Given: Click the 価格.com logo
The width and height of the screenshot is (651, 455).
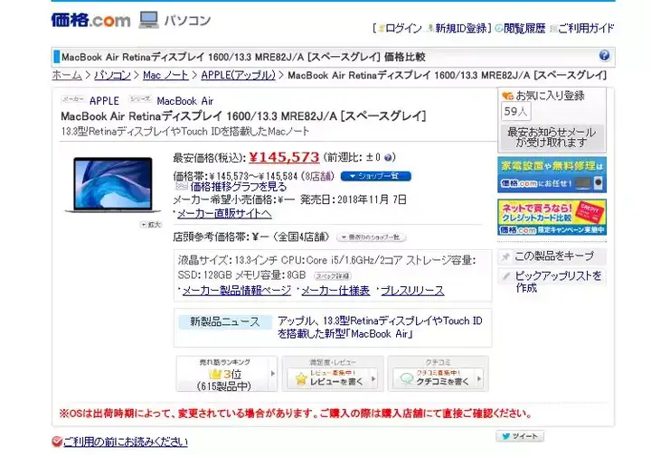Looking at the screenshot, I should pyautogui.click(x=90, y=20).
